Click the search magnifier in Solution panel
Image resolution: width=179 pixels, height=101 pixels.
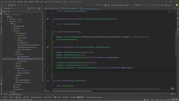click(8, 12)
